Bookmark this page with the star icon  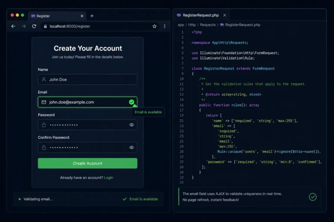(154, 26)
